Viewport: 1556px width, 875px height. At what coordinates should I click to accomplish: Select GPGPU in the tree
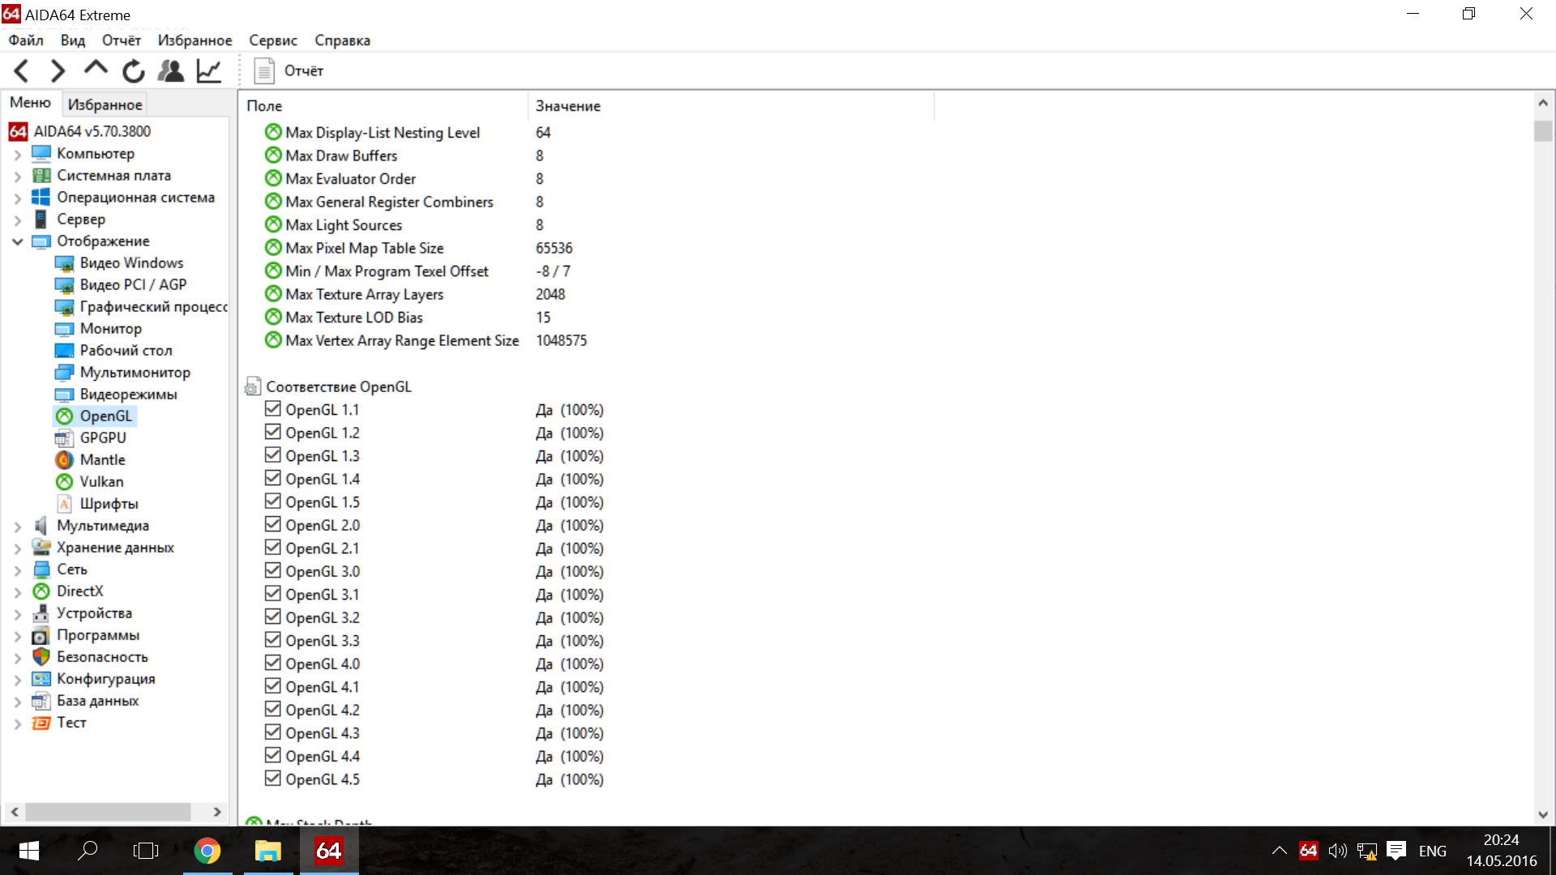(x=103, y=438)
